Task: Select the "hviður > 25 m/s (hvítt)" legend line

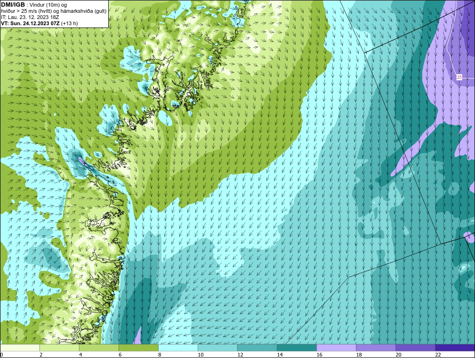Action: point(26,11)
